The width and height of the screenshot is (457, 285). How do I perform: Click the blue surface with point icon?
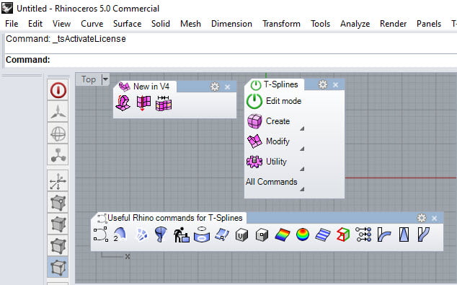(x=222, y=234)
